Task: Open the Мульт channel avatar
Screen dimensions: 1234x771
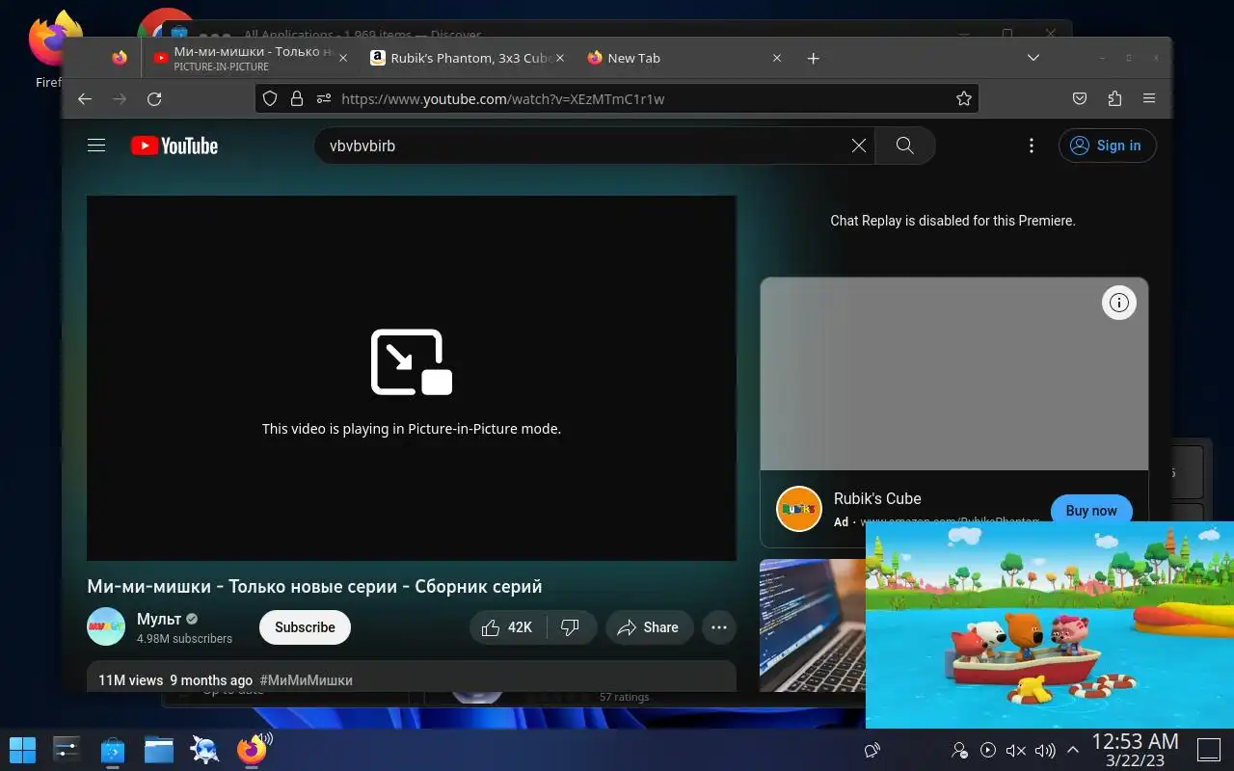Action: (106, 627)
